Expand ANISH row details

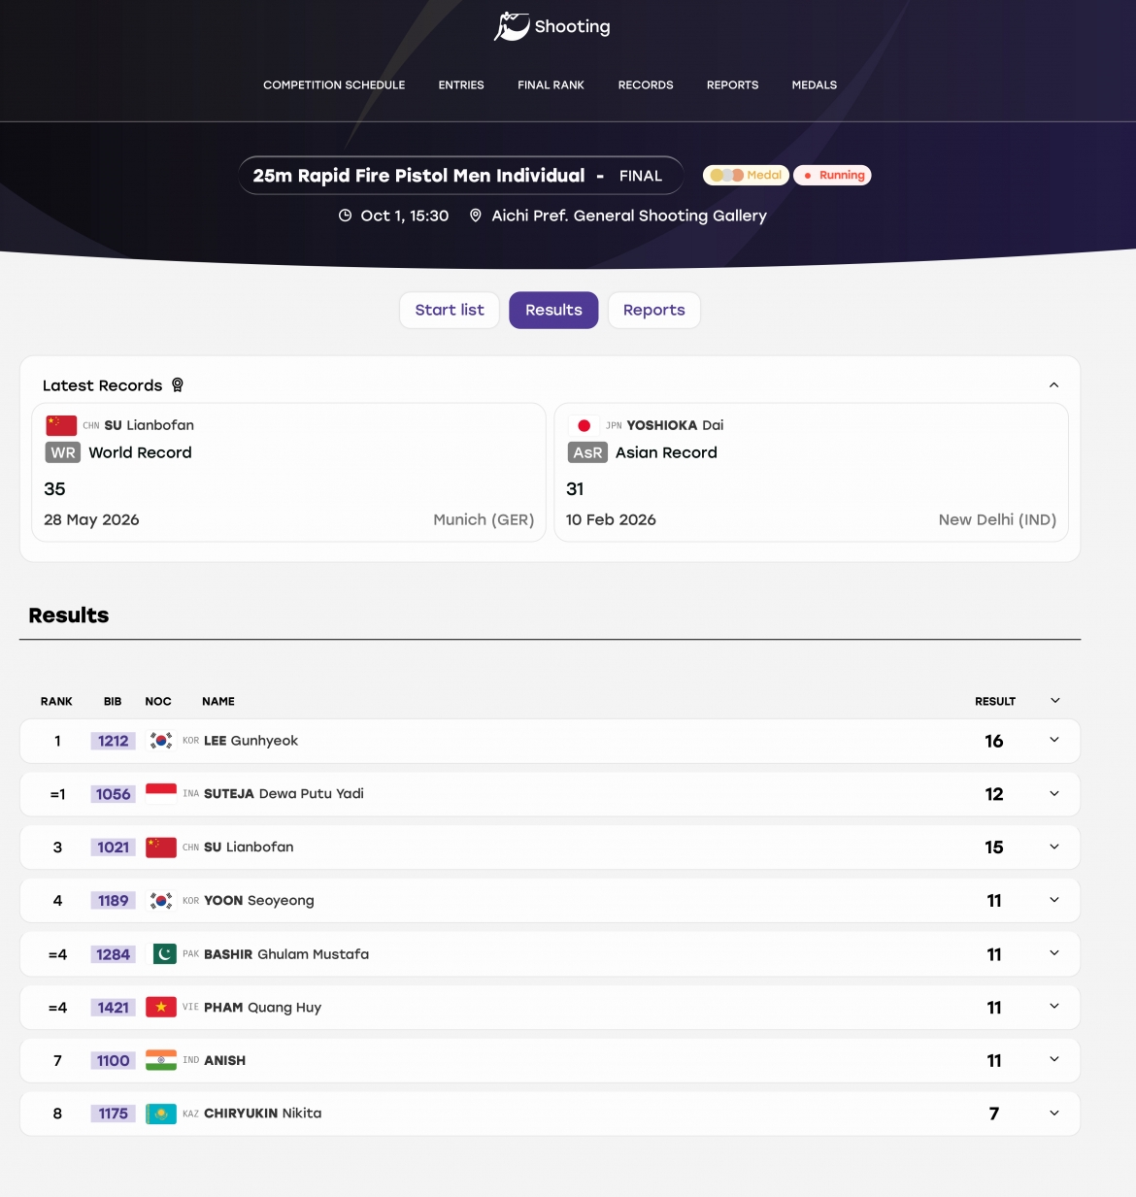point(1054,1060)
